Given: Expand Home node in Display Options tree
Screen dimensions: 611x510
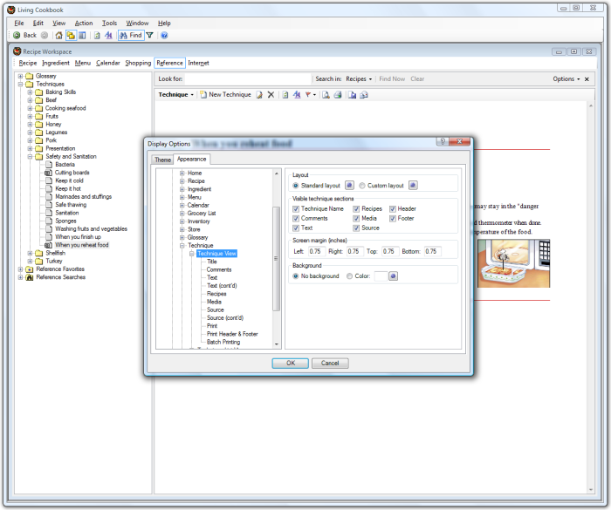Looking at the screenshot, I should click(182, 173).
